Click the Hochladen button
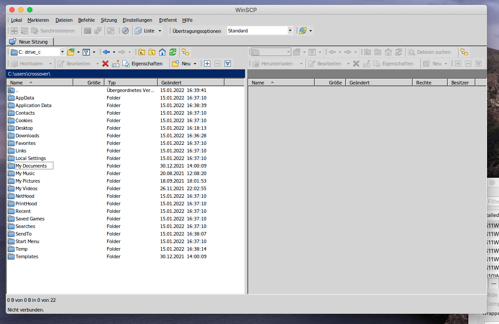Screen dimensions: 499x324 point(27,64)
